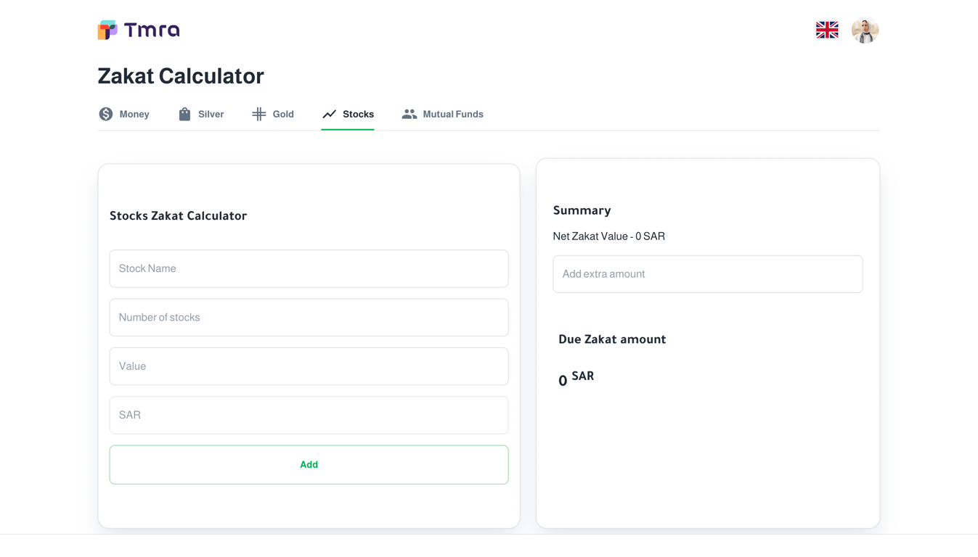
Task: Click the Gold grid icon
Action: [x=258, y=114]
